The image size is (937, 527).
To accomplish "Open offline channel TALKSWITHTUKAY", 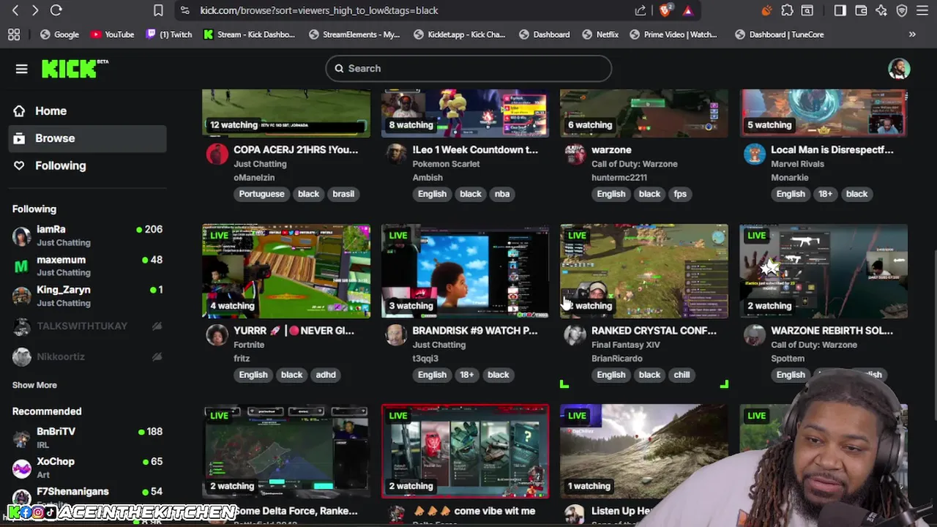I will pyautogui.click(x=88, y=326).
